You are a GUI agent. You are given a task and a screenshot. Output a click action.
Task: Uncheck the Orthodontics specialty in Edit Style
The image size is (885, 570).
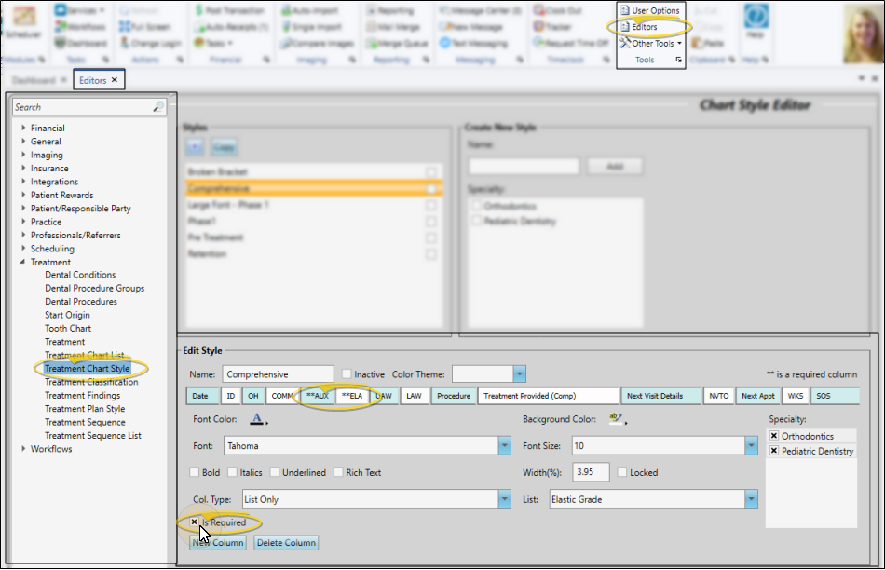tap(774, 436)
